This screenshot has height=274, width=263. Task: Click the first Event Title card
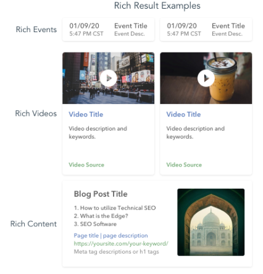[109, 30]
